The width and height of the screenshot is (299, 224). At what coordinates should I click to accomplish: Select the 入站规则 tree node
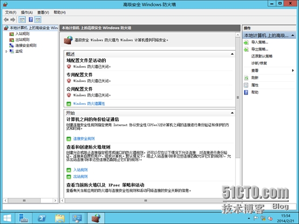pyautogui.click(x=23, y=34)
